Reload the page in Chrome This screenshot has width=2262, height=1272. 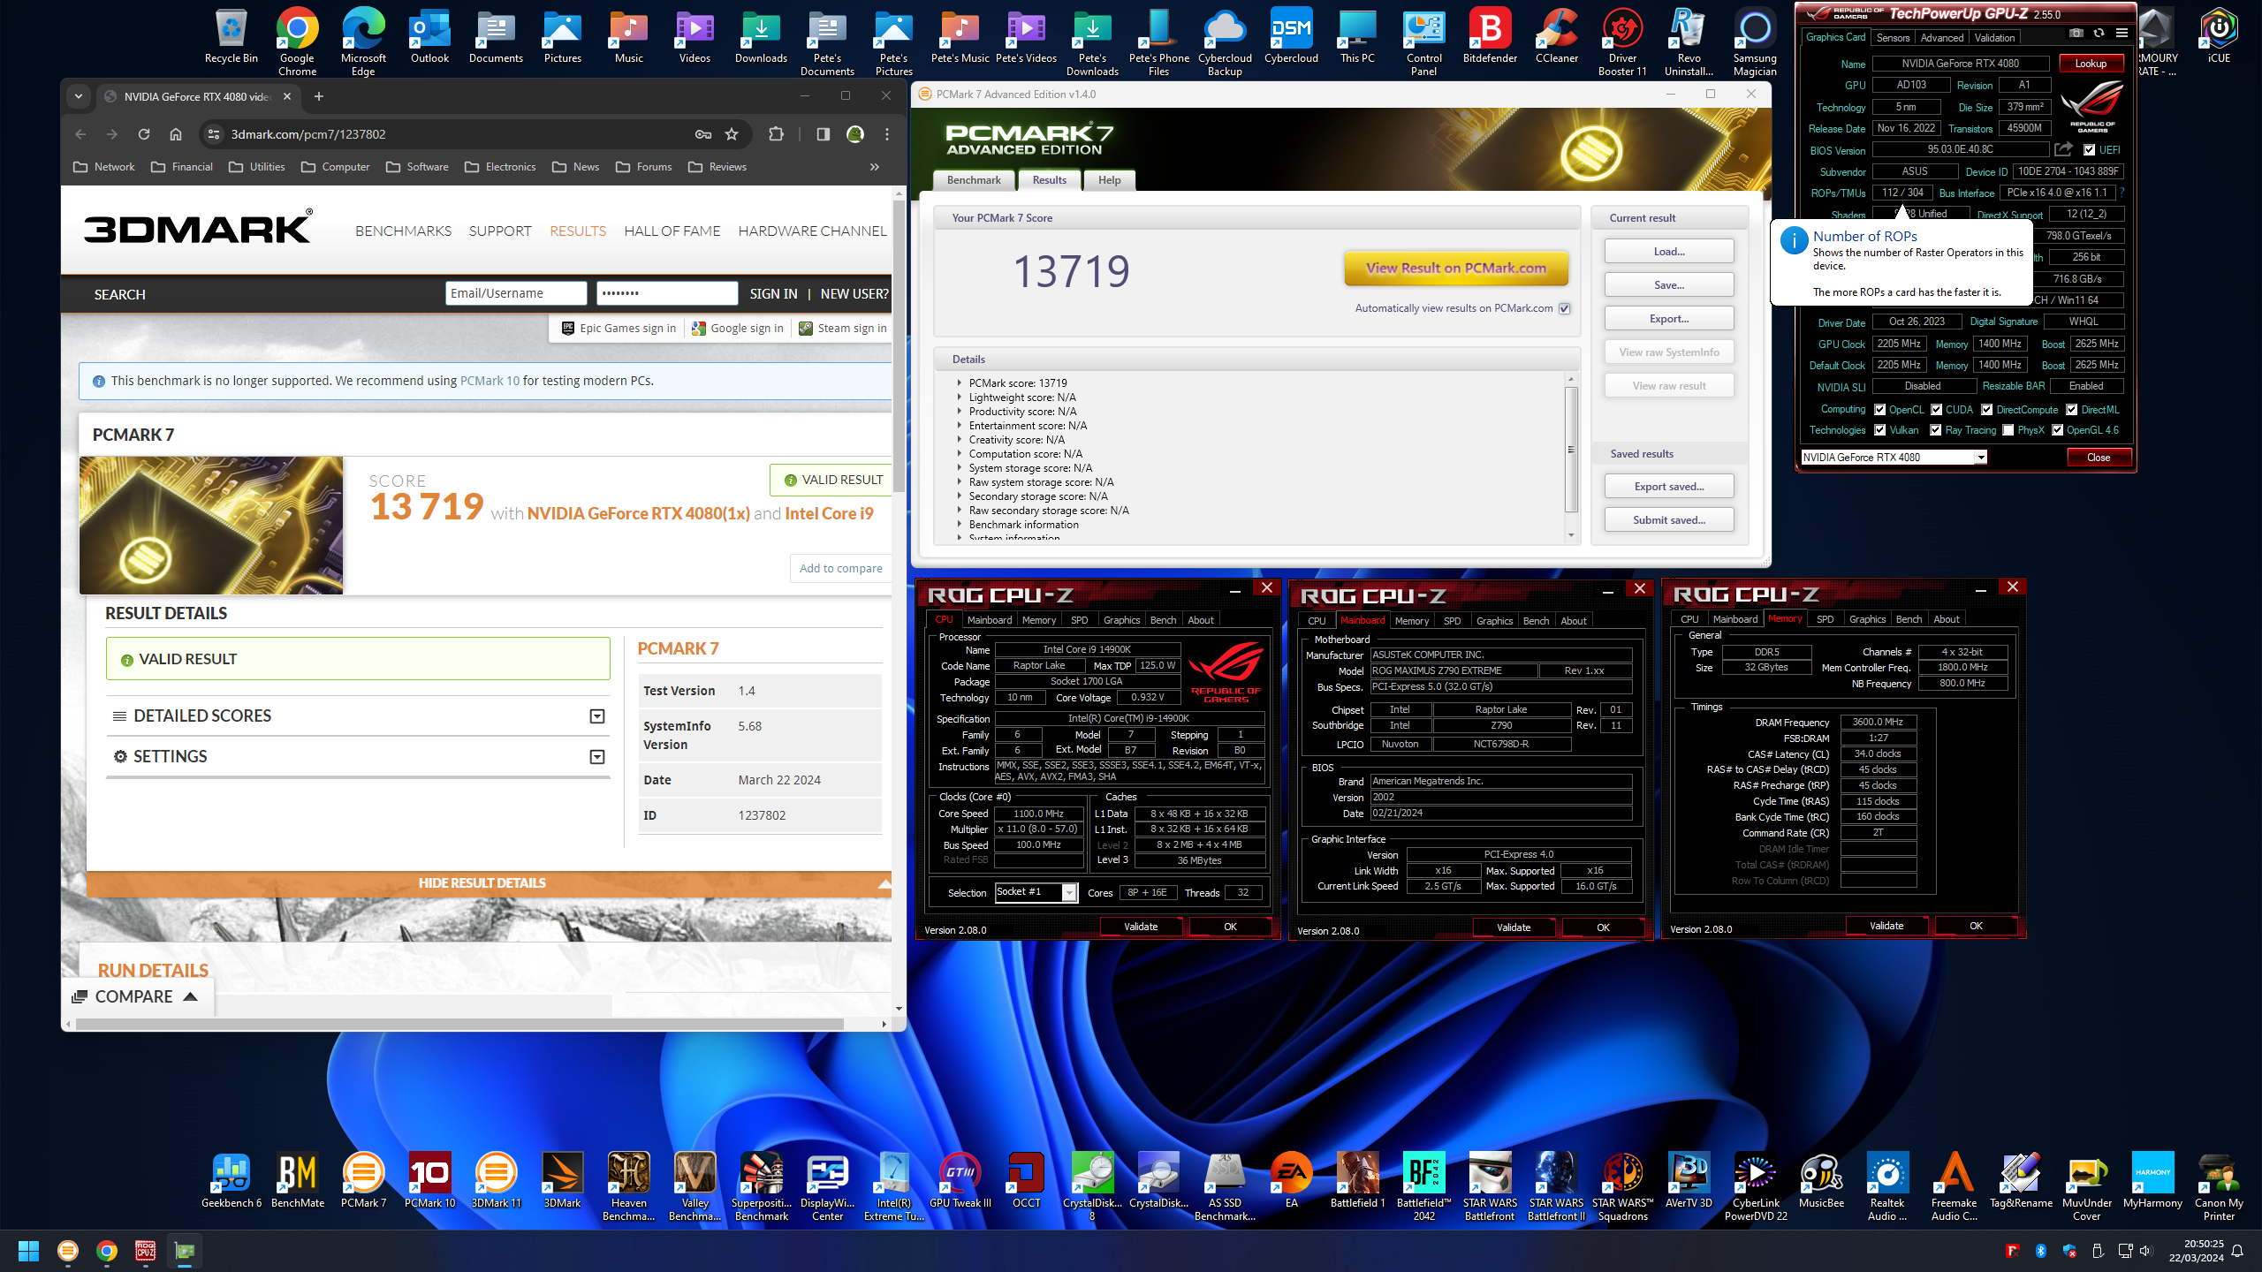click(144, 134)
